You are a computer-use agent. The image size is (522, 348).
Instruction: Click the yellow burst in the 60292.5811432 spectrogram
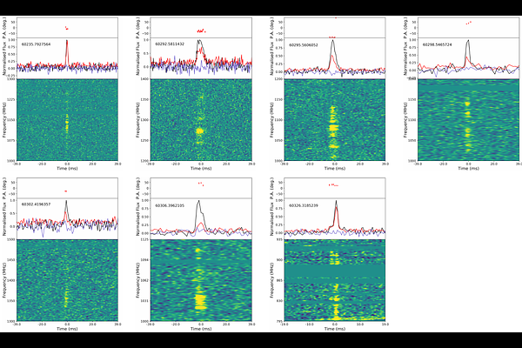point(200,130)
